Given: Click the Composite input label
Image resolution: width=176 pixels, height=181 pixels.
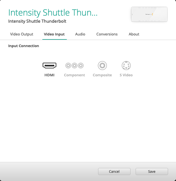Looking at the screenshot, I should [x=102, y=75].
